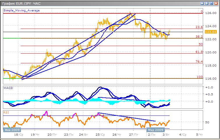Select the 38.2 Fibonacci level label
Screen dimensions: 220x140
[199, 37]
